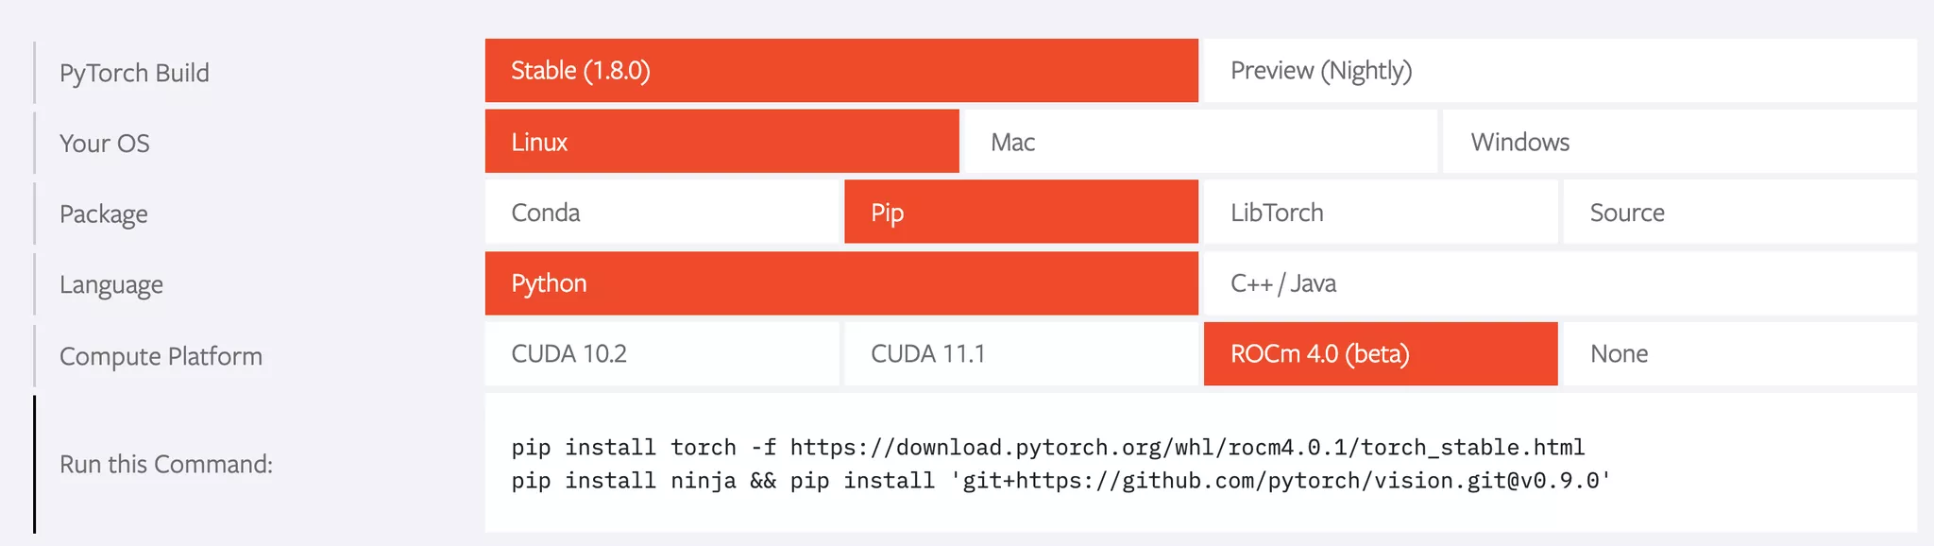Choose Pip as package manager

pos(1021,213)
